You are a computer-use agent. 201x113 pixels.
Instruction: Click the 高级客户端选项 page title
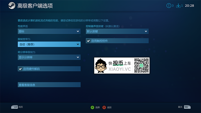[x=35, y=6]
